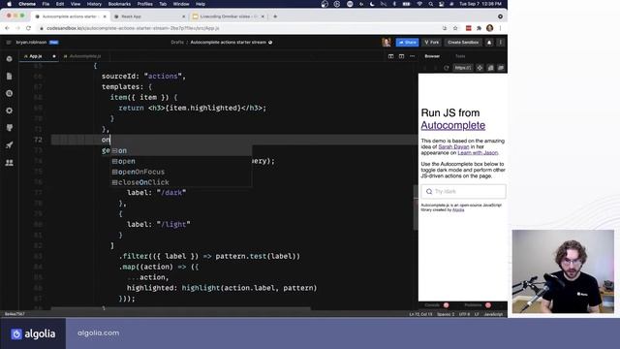Open the Explorer file icon in sidebar
620x349 pixels.
coord(9,76)
